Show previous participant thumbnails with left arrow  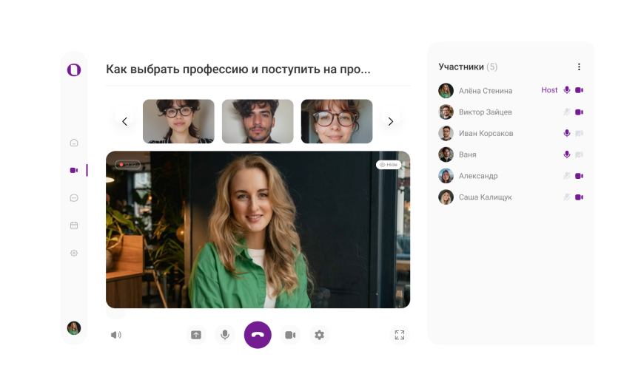pos(124,121)
